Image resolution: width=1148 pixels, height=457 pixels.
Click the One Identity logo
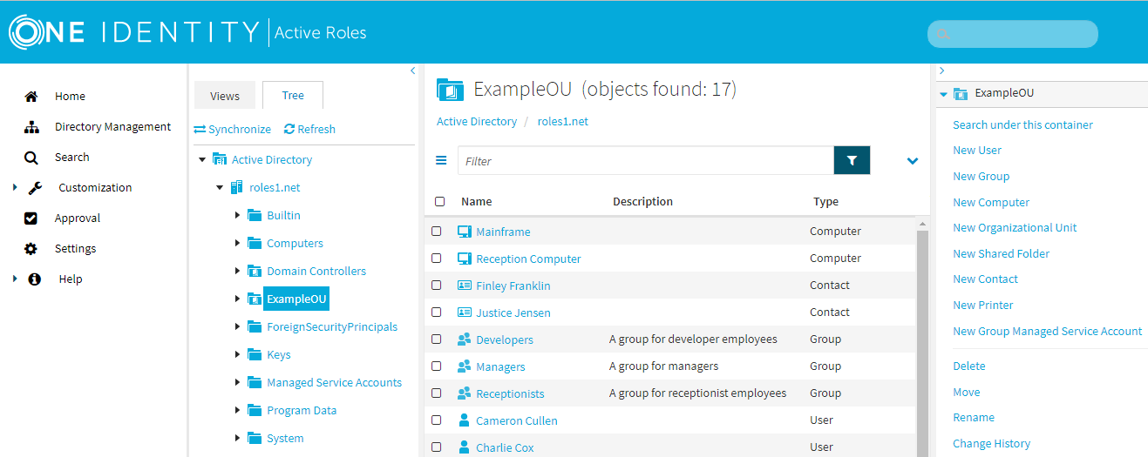[134, 32]
